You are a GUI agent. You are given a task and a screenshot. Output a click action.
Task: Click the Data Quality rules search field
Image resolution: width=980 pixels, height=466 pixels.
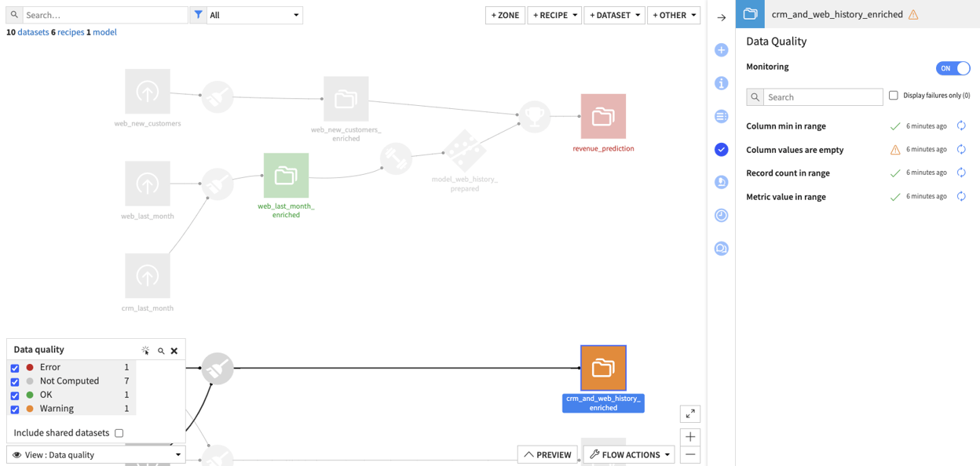822,97
